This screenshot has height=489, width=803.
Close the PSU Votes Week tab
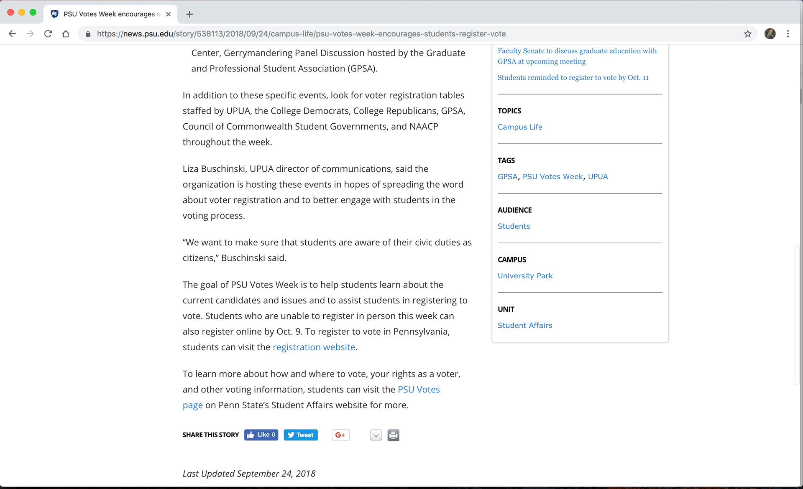(x=168, y=14)
